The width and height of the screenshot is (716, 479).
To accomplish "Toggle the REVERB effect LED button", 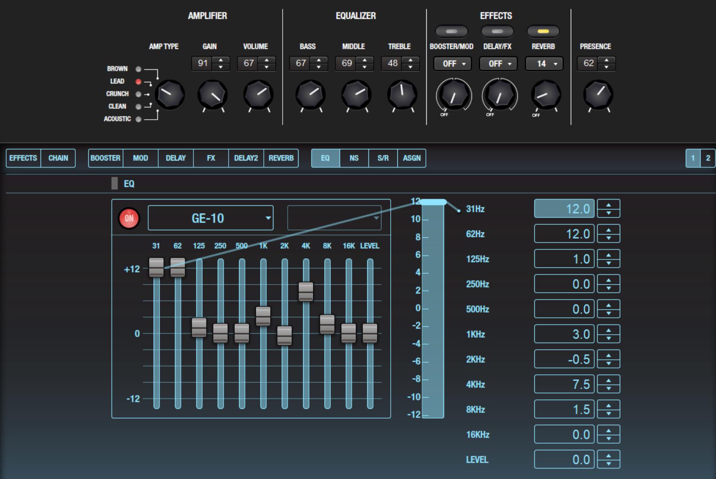I will 543,31.
